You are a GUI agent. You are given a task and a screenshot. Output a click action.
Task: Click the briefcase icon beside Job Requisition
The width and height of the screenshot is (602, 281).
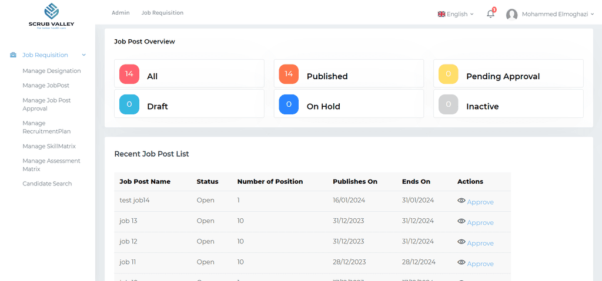tap(14, 55)
